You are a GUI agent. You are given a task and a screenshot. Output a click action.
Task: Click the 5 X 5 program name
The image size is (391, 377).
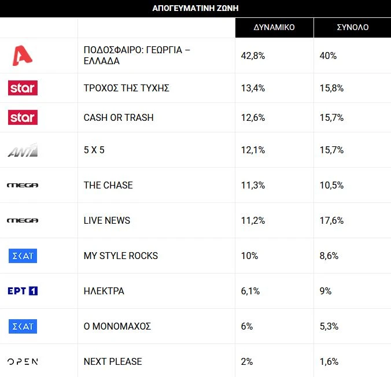(94, 150)
